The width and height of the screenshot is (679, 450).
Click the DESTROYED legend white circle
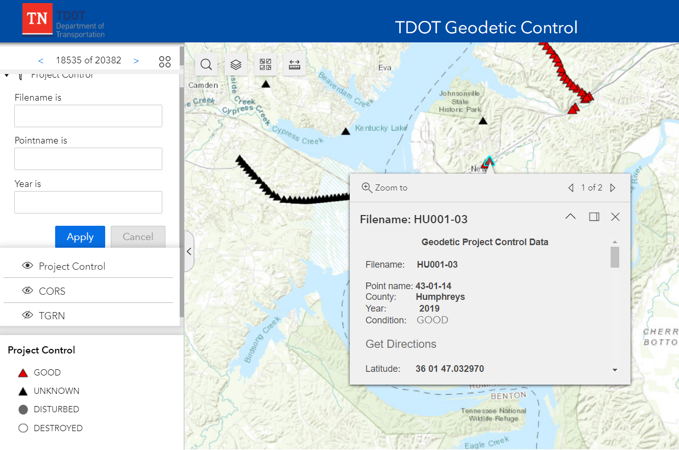coord(22,428)
